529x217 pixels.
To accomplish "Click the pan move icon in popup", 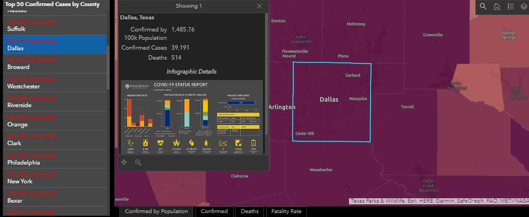I will point(124,162).
